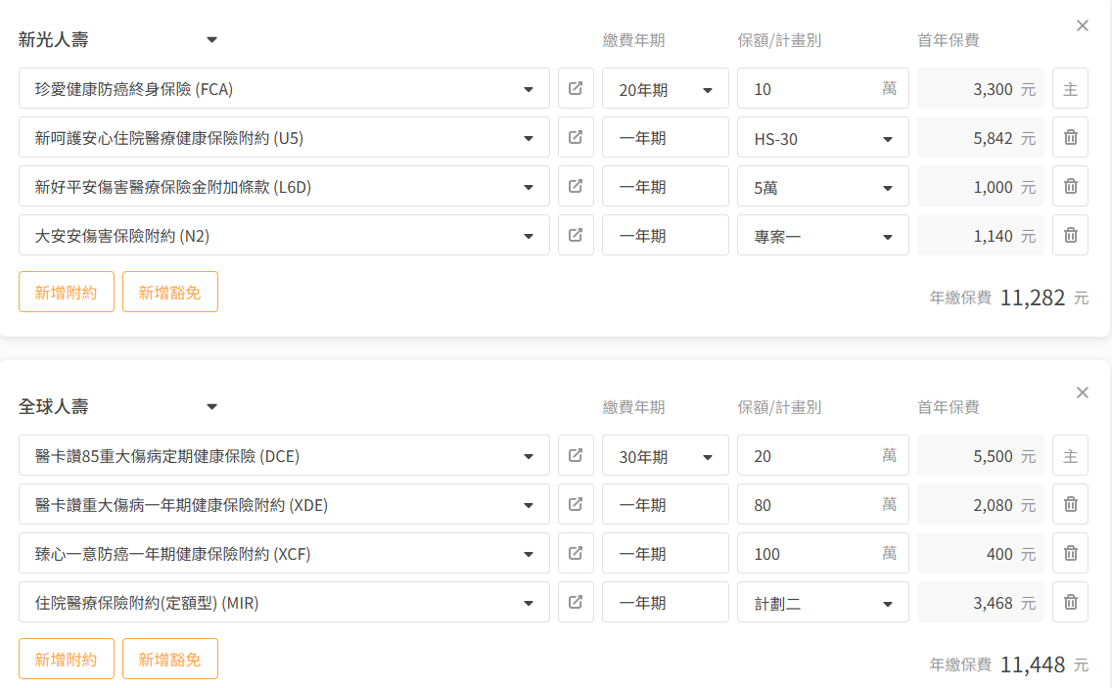Open external link for 臻心一意防癌一年期健康保險附約 (XCF)

(576, 554)
